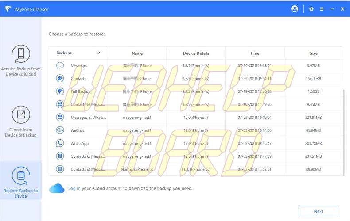
Task: Click time 07-23-2018 09:54:11
Action: (254, 79)
